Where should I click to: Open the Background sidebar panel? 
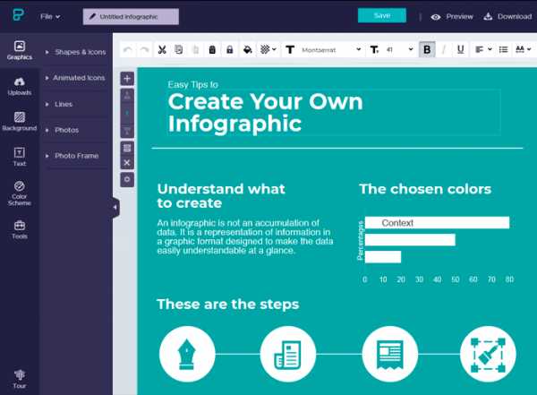point(20,122)
